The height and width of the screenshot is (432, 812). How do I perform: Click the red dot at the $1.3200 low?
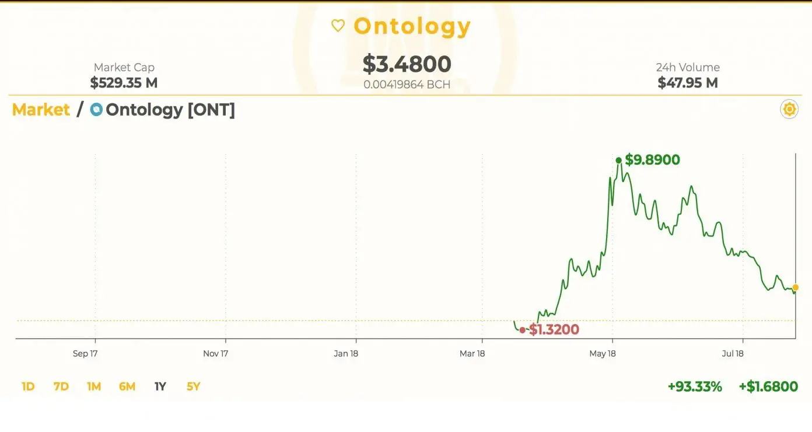[522, 330]
